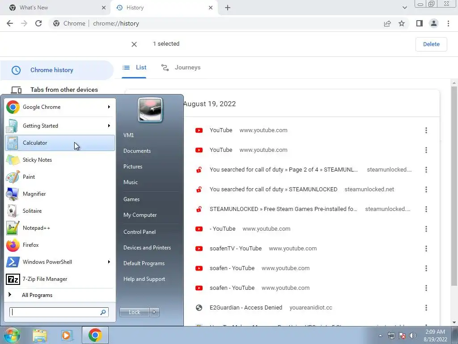Image resolution: width=458 pixels, height=344 pixels.
Task: Open actions menu for Page 2 of 4 entry
Action: (x=426, y=170)
